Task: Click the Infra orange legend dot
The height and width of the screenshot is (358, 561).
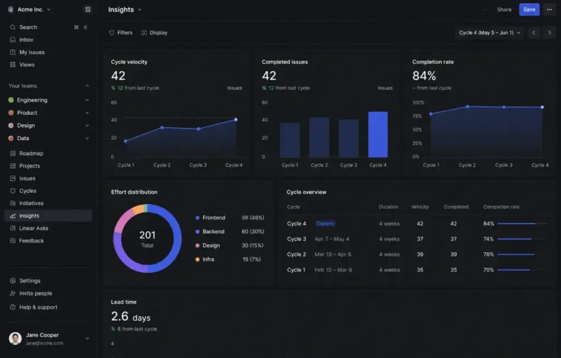Action: pyautogui.click(x=197, y=259)
